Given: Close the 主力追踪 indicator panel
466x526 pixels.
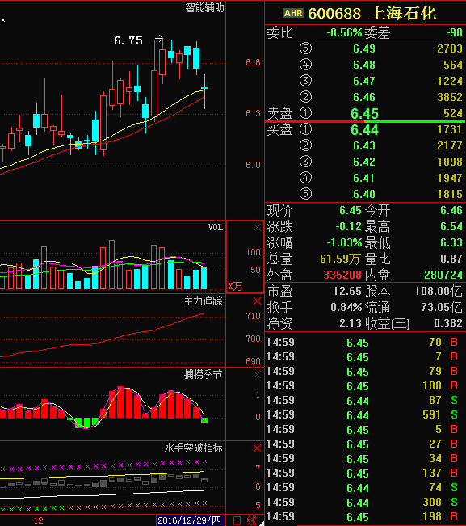Looking at the screenshot, I should 257,301.
